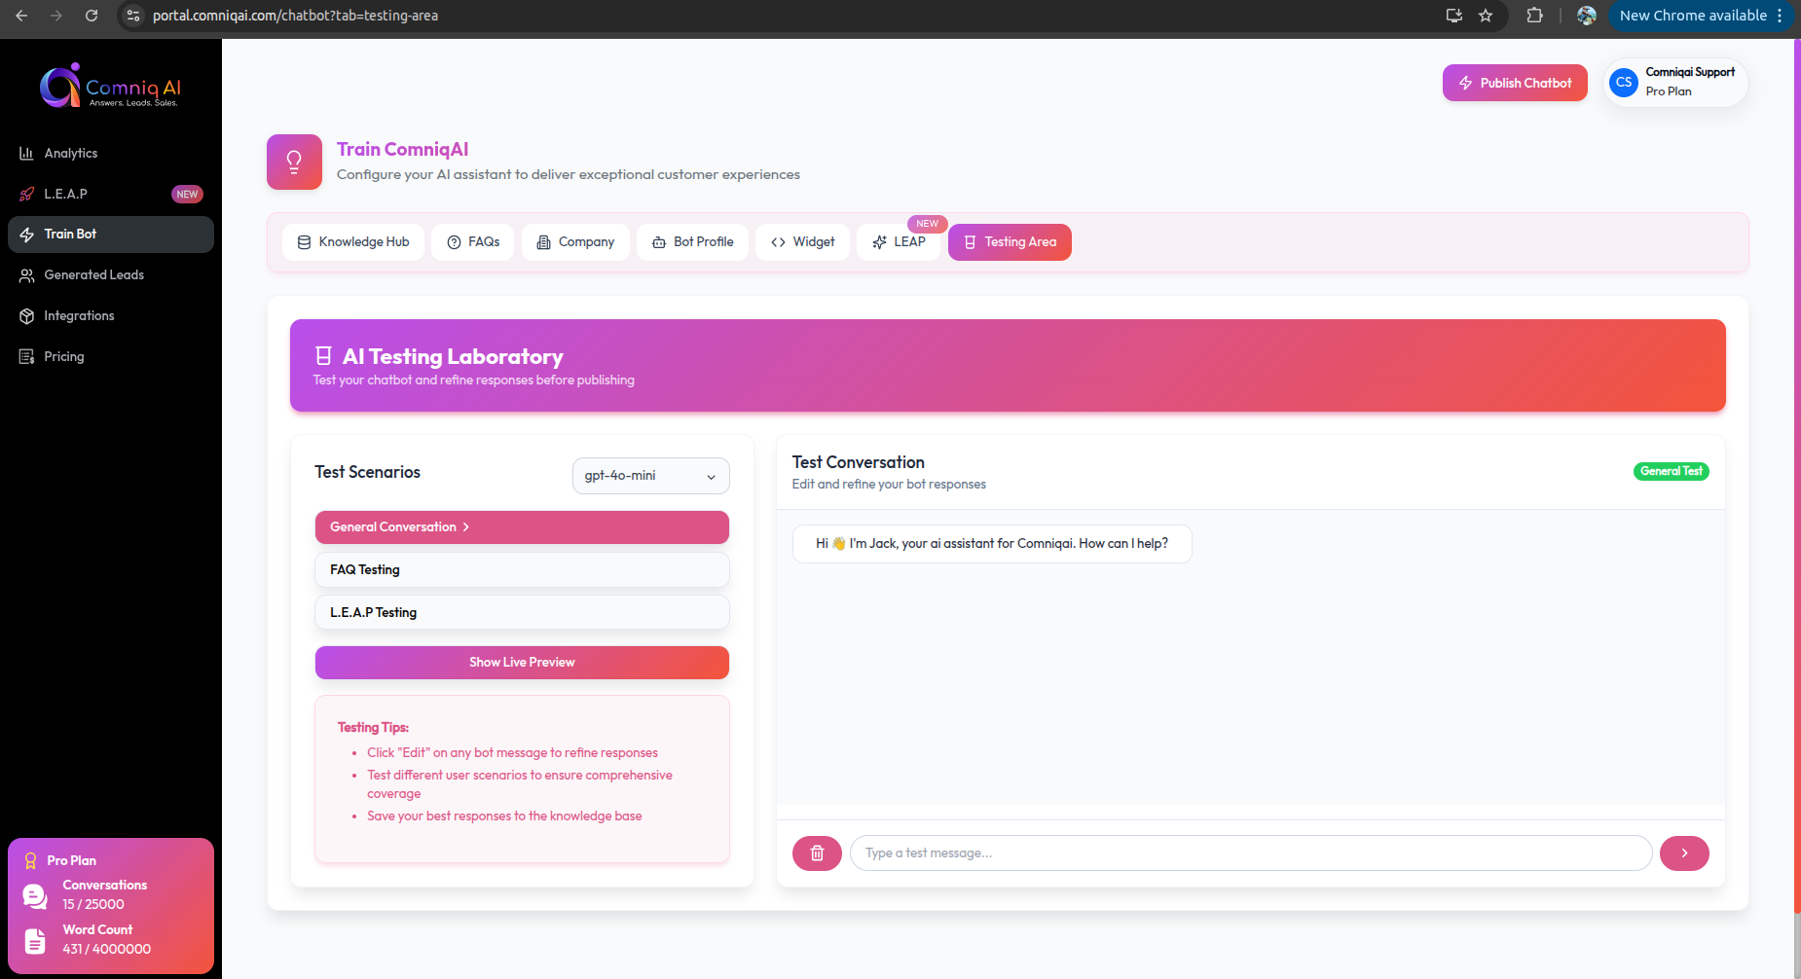Screen dimensions: 1801x979
Task: Open L.E.A.P in the sidebar
Action: pyautogui.click(x=111, y=195)
